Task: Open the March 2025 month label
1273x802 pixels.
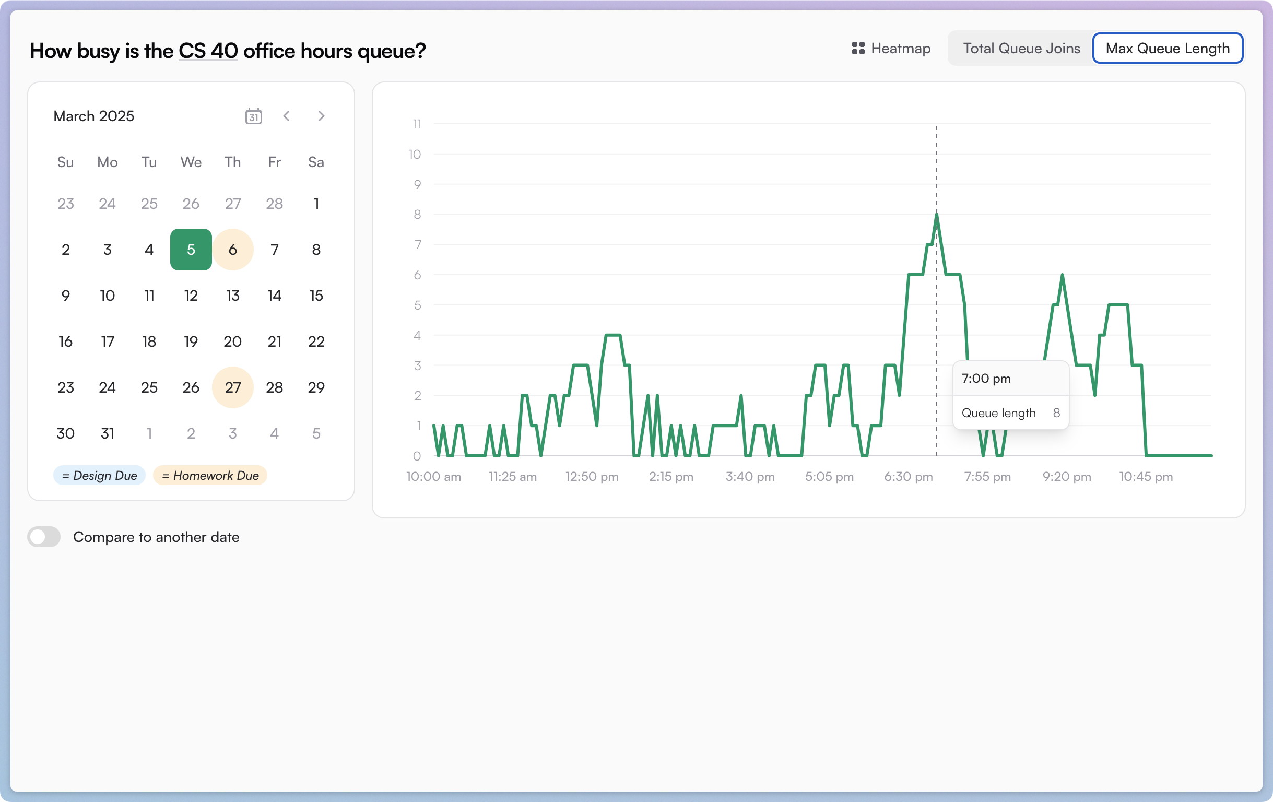Action: tap(94, 116)
